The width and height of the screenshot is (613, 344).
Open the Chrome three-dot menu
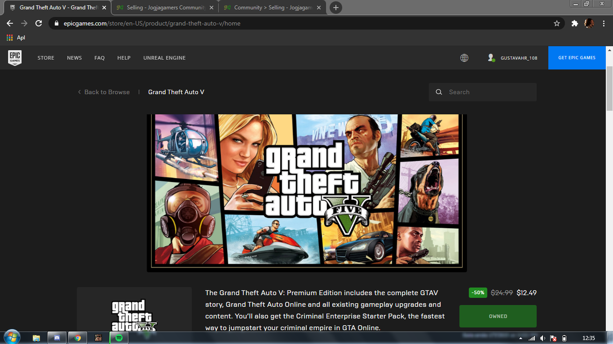point(603,23)
